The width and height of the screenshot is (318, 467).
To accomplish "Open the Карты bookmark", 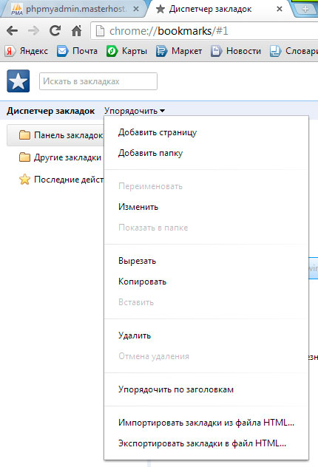I will 126,51.
